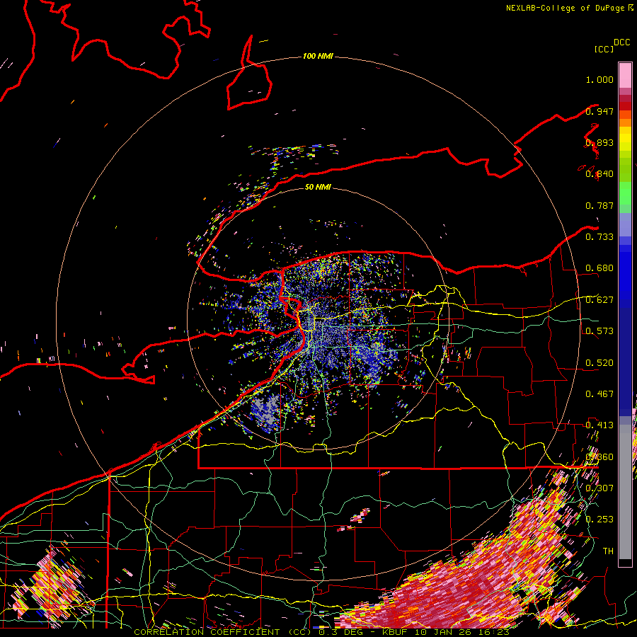637x637 pixels.
Task: Click the [CC] legend label
Action: pyautogui.click(x=604, y=49)
